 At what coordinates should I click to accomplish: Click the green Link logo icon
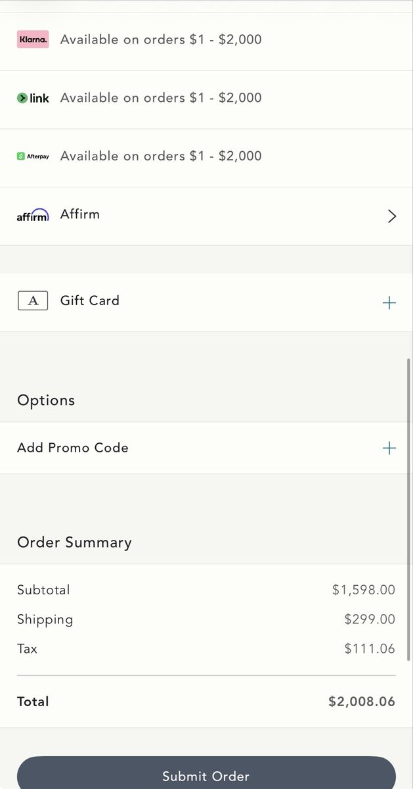pyautogui.click(x=33, y=98)
